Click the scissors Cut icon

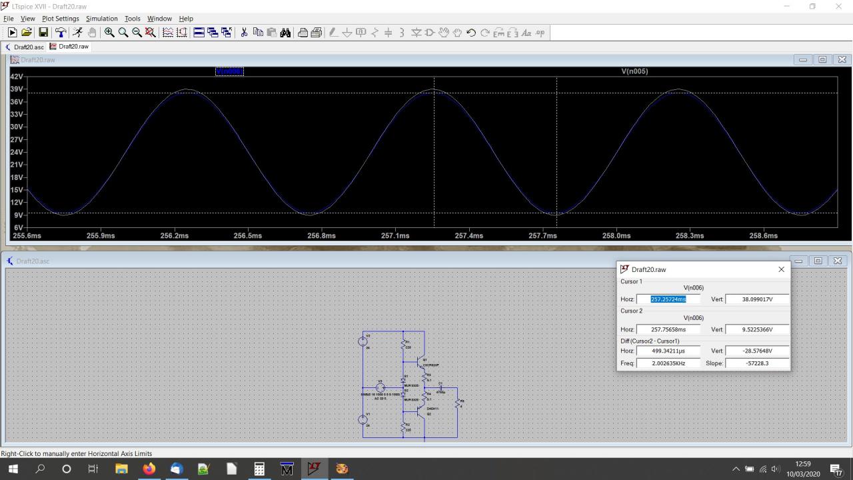244,33
